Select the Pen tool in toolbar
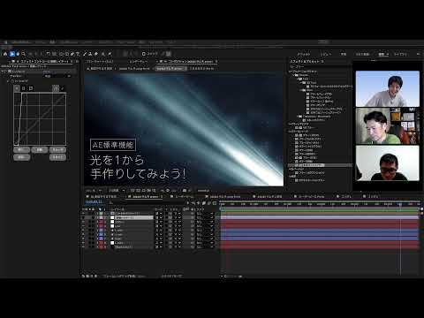 coord(72,54)
